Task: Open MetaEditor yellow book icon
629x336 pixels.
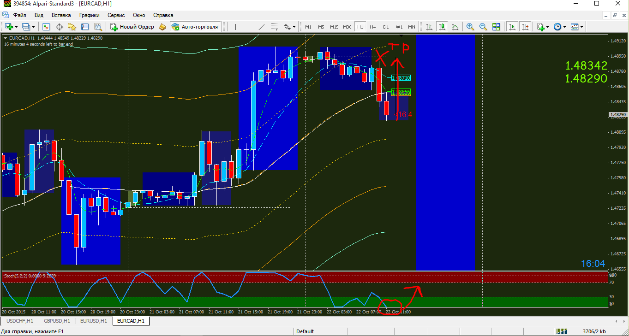Action: (162, 27)
